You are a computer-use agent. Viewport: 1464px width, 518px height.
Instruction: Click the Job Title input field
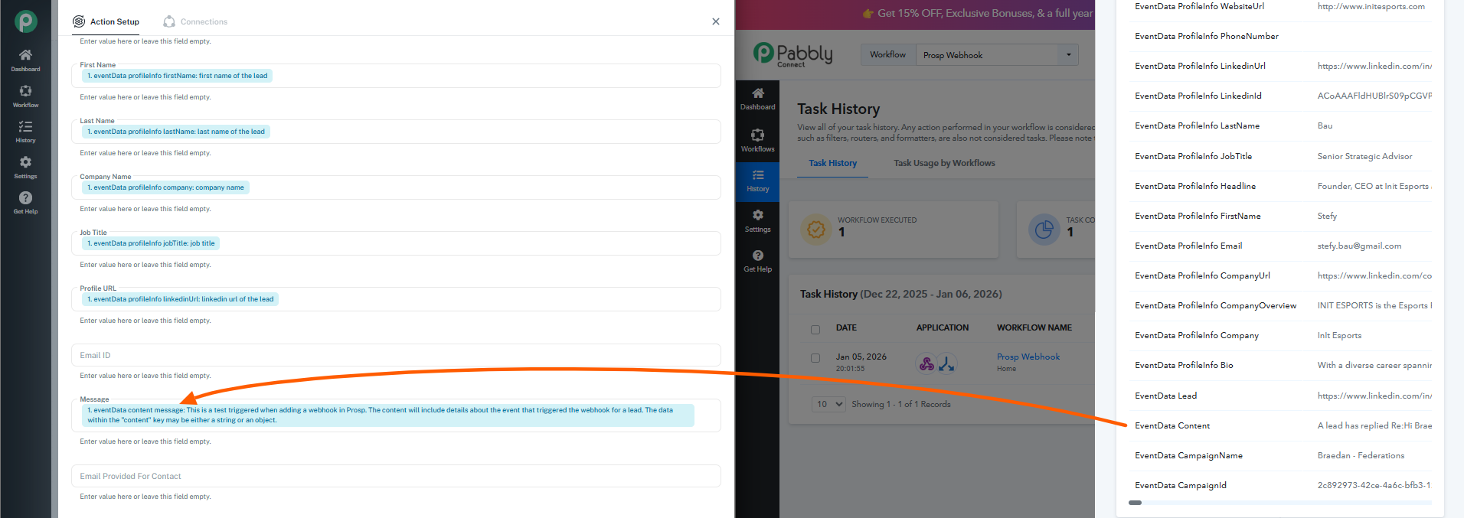point(396,243)
